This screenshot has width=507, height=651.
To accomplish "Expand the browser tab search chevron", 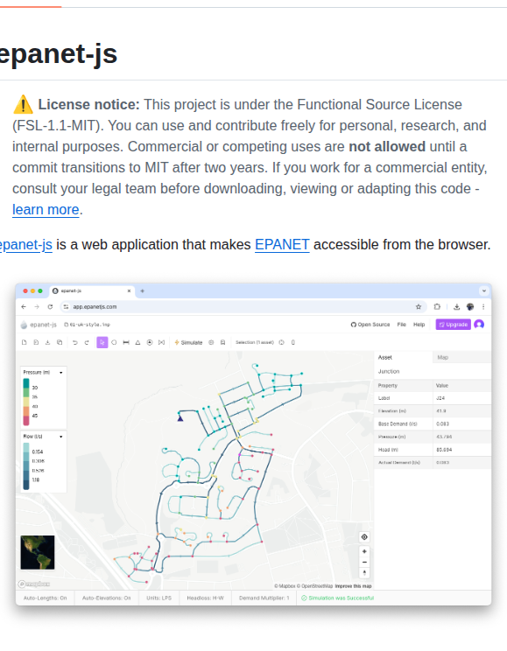I will pyautogui.click(x=483, y=291).
